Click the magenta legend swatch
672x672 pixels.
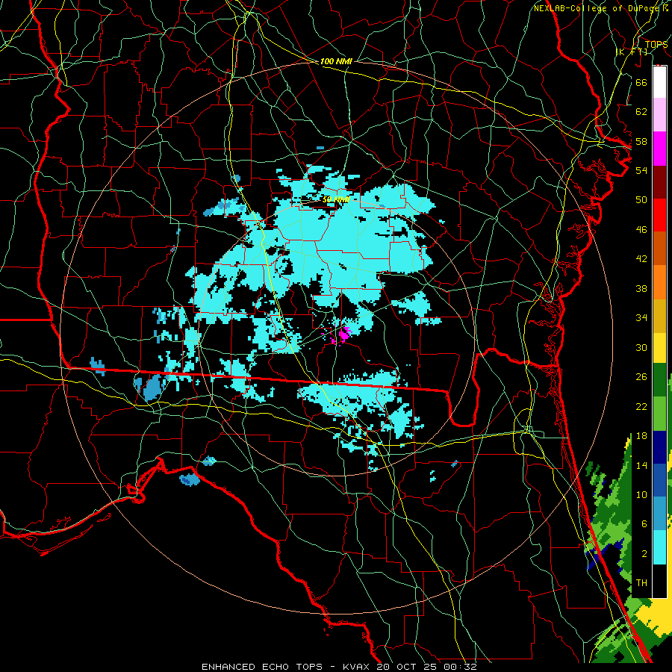(x=659, y=149)
